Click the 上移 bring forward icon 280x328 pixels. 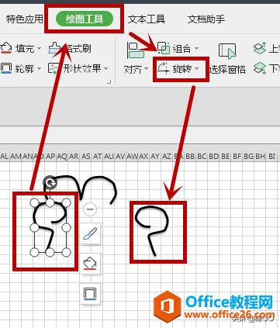[260, 48]
